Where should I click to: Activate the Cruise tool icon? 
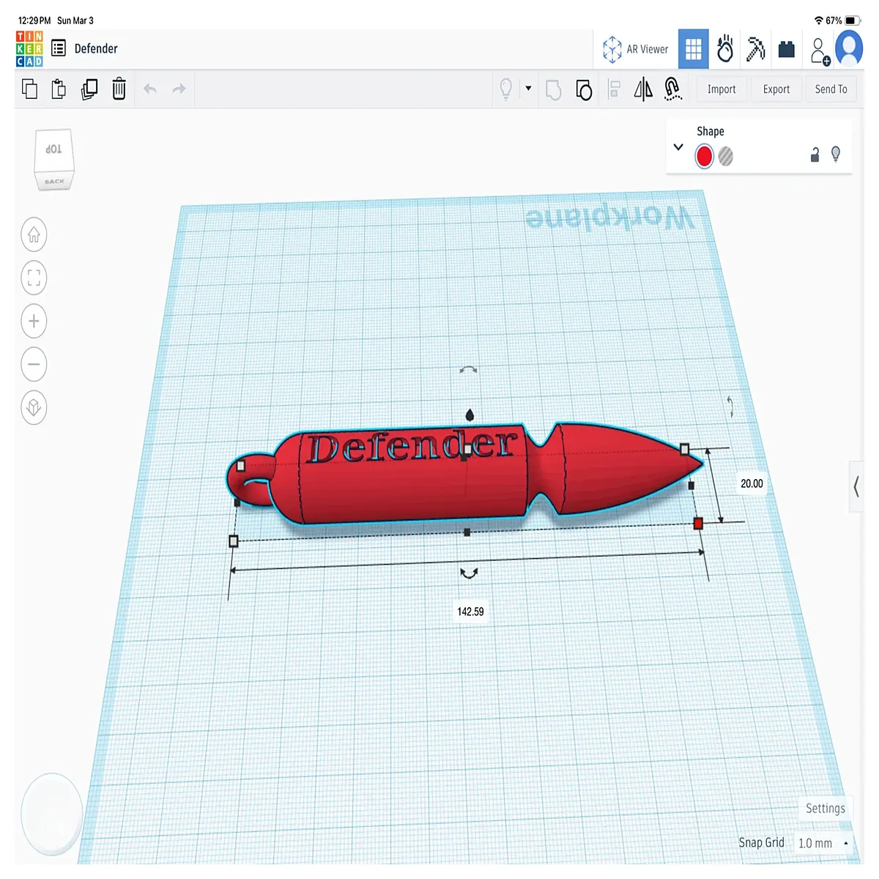pyautogui.click(x=672, y=89)
